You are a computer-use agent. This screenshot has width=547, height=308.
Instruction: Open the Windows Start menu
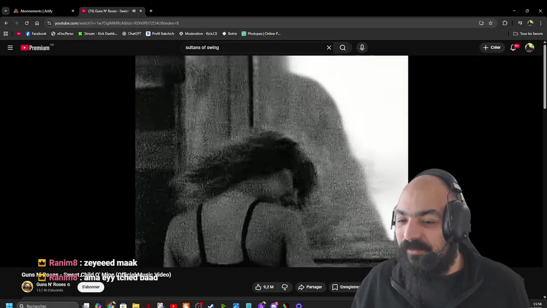[x=9, y=305]
